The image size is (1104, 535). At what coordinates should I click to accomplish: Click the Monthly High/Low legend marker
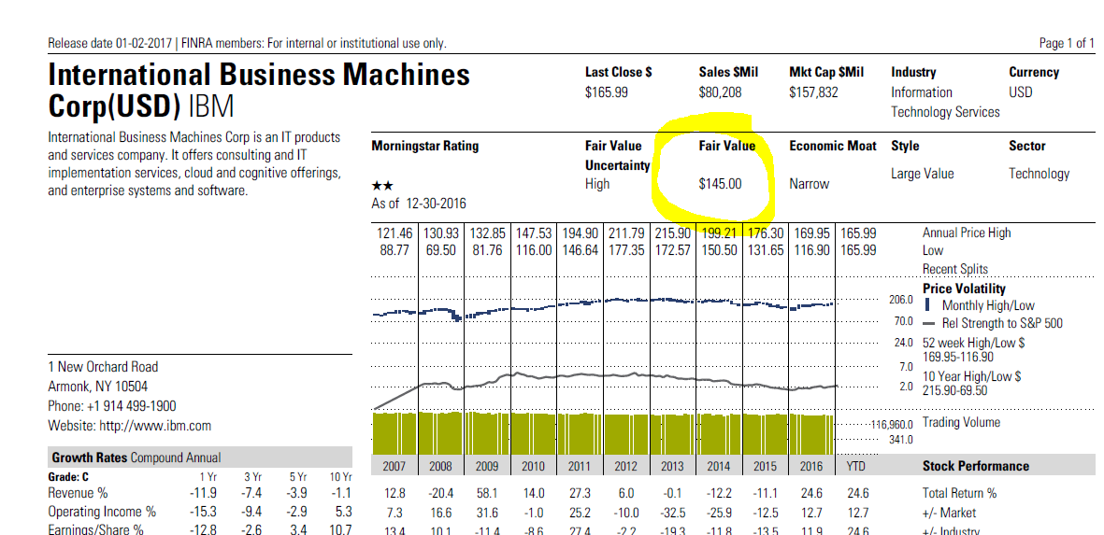(x=926, y=306)
